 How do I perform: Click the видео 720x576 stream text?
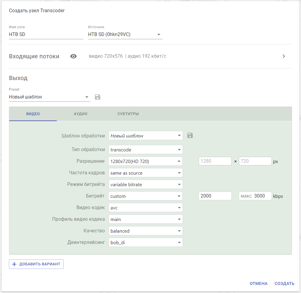coord(106,56)
